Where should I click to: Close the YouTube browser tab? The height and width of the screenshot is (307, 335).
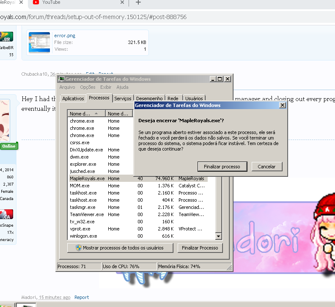(122, 3)
